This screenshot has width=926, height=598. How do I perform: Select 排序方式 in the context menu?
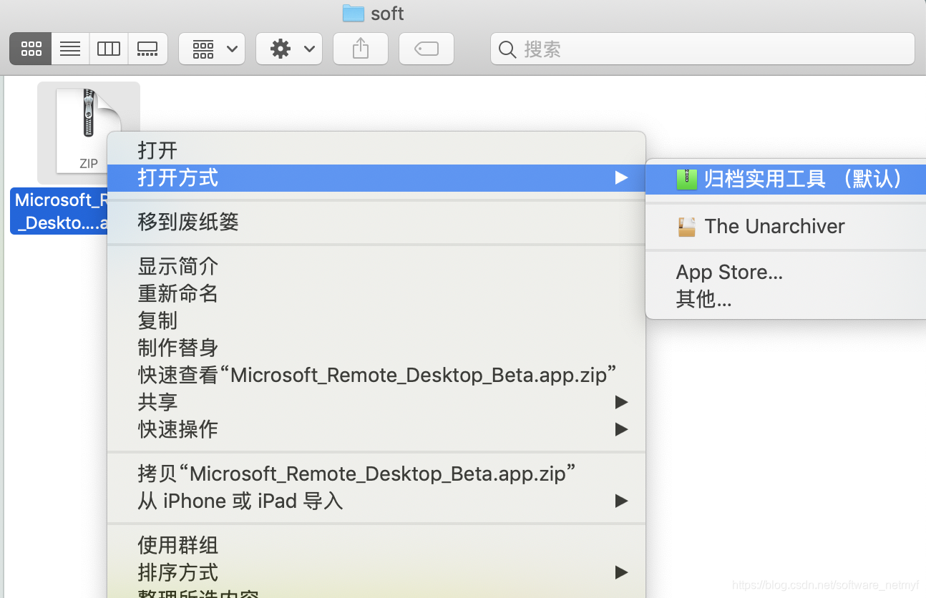coord(376,572)
